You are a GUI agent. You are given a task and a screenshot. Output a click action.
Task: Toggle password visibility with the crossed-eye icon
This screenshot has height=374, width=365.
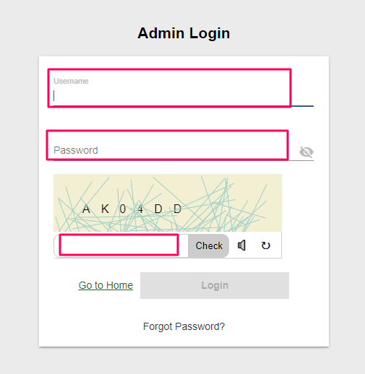[306, 152]
